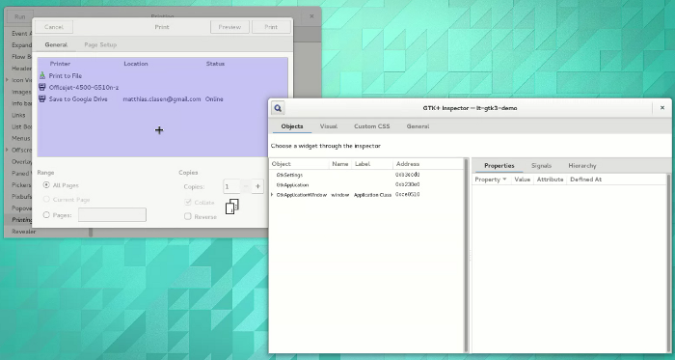Click the Location column header
The image size is (675, 360).
(136, 64)
